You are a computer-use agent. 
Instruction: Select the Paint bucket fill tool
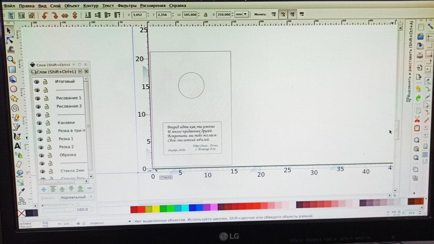(20, 174)
